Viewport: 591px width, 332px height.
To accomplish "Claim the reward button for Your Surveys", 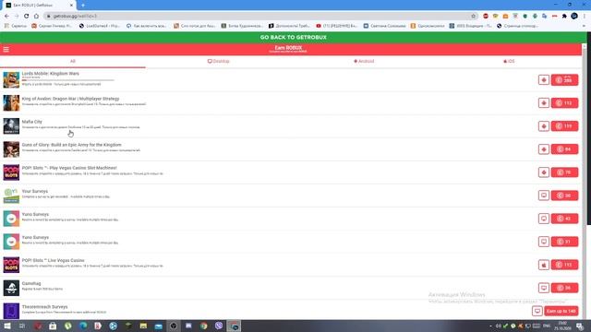I will click(564, 196).
